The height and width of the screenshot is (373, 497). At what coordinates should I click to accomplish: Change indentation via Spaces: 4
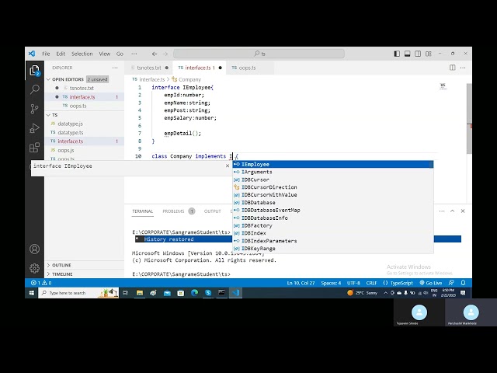[x=331, y=283]
